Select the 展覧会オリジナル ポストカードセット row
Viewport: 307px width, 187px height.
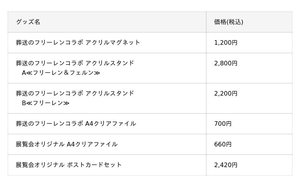[x=150, y=165]
